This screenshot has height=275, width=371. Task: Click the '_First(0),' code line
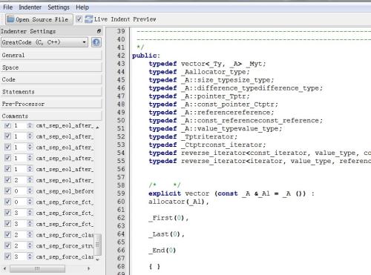pyautogui.click(x=168, y=218)
